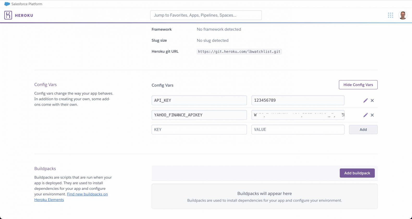Open the app switcher grid icon

click(390, 15)
